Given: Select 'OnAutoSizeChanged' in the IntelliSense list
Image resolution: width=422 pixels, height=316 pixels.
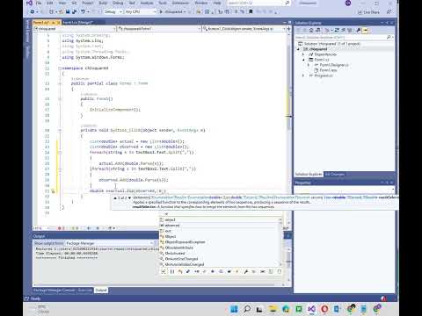Looking at the screenshot, I should click(x=221, y=259).
